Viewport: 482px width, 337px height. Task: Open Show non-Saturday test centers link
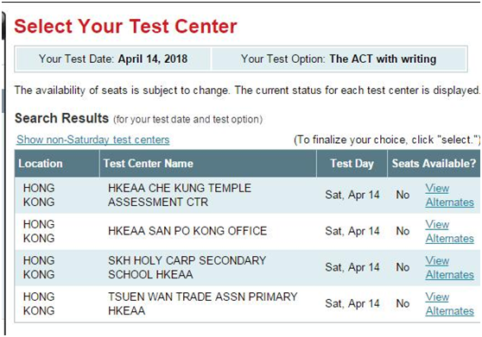[x=92, y=140]
